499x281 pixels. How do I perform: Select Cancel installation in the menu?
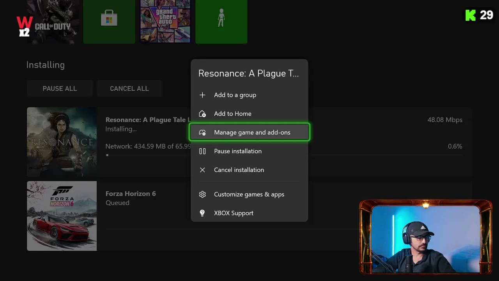coord(249,170)
